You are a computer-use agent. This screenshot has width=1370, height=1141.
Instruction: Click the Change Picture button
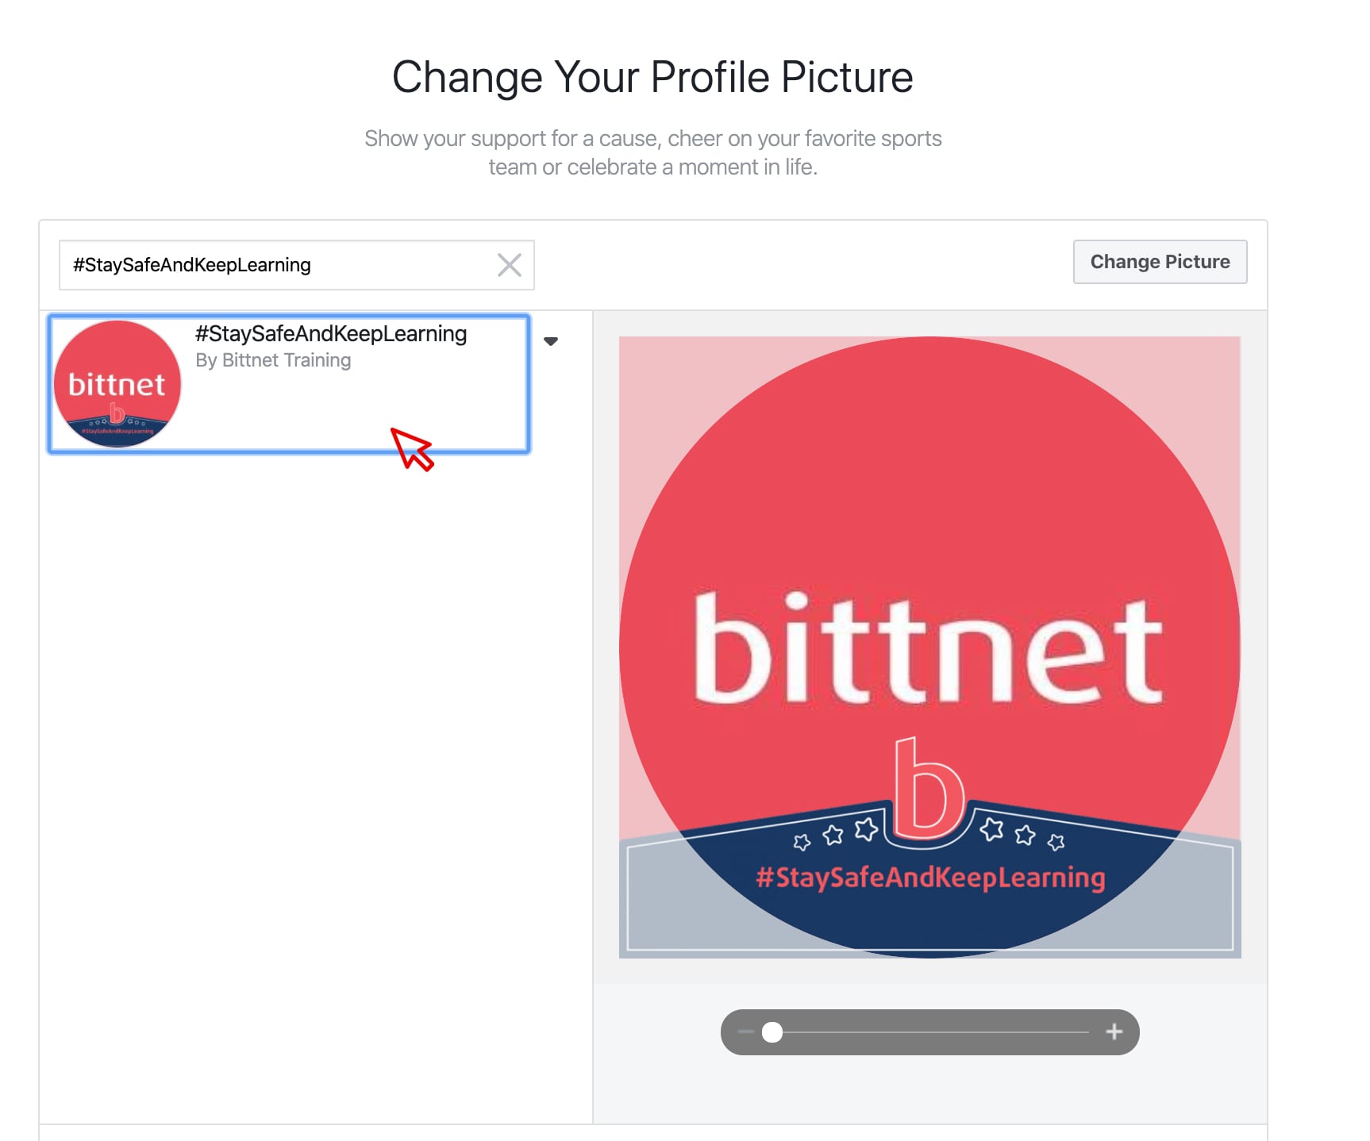click(1160, 262)
